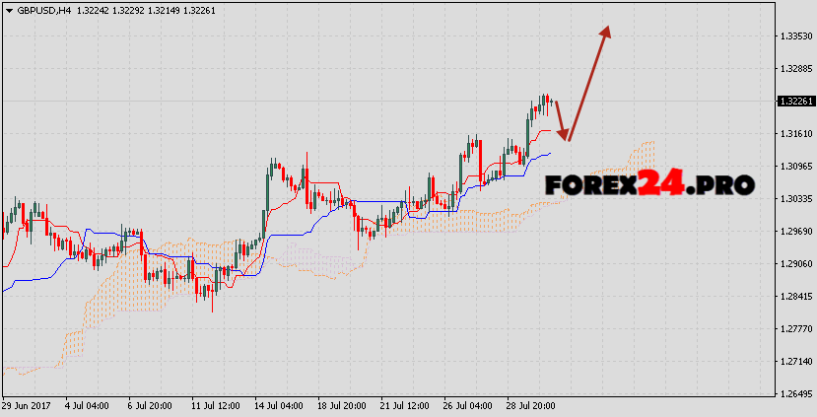This screenshot has width=817, height=417.
Task: Click the 1.28415 price axis label
Action: coord(794,296)
